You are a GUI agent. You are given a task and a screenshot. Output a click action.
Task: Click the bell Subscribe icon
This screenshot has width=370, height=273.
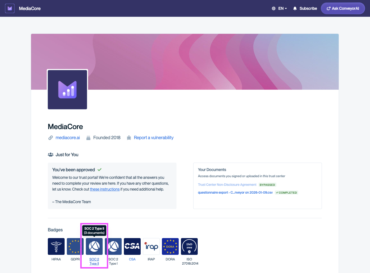point(295,8)
